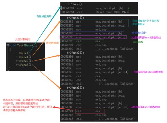Click the __RTC_CheckEsp call at 00D51E99

click(98, 49)
